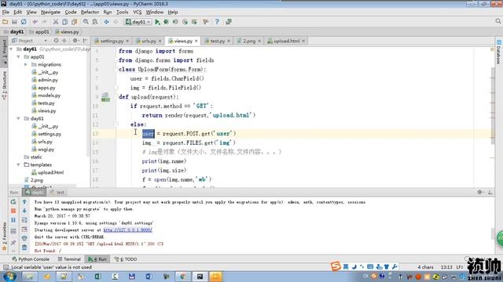Click the Print icon in Run panel

24,238
